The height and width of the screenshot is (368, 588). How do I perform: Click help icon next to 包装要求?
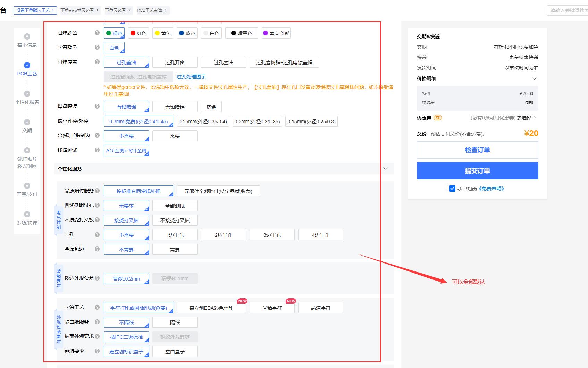tap(97, 351)
